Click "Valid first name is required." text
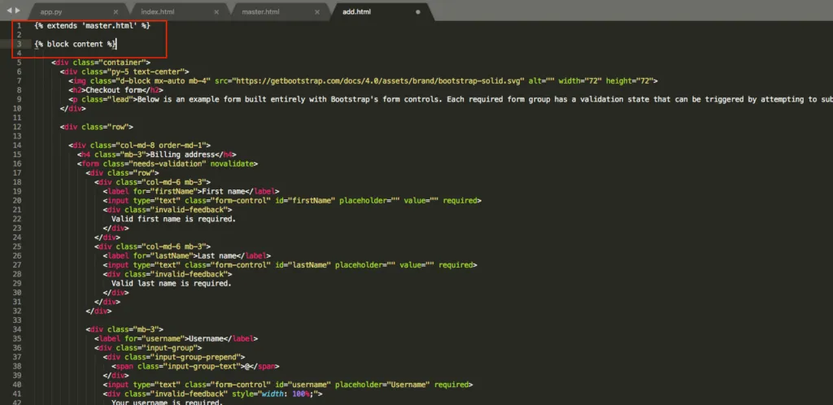Screen dimensions: 833x405 click(173, 220)
